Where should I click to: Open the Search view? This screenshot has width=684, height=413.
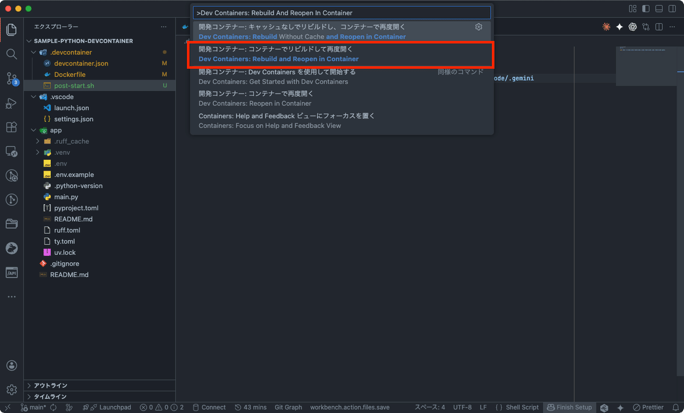(x=11, y=55)
